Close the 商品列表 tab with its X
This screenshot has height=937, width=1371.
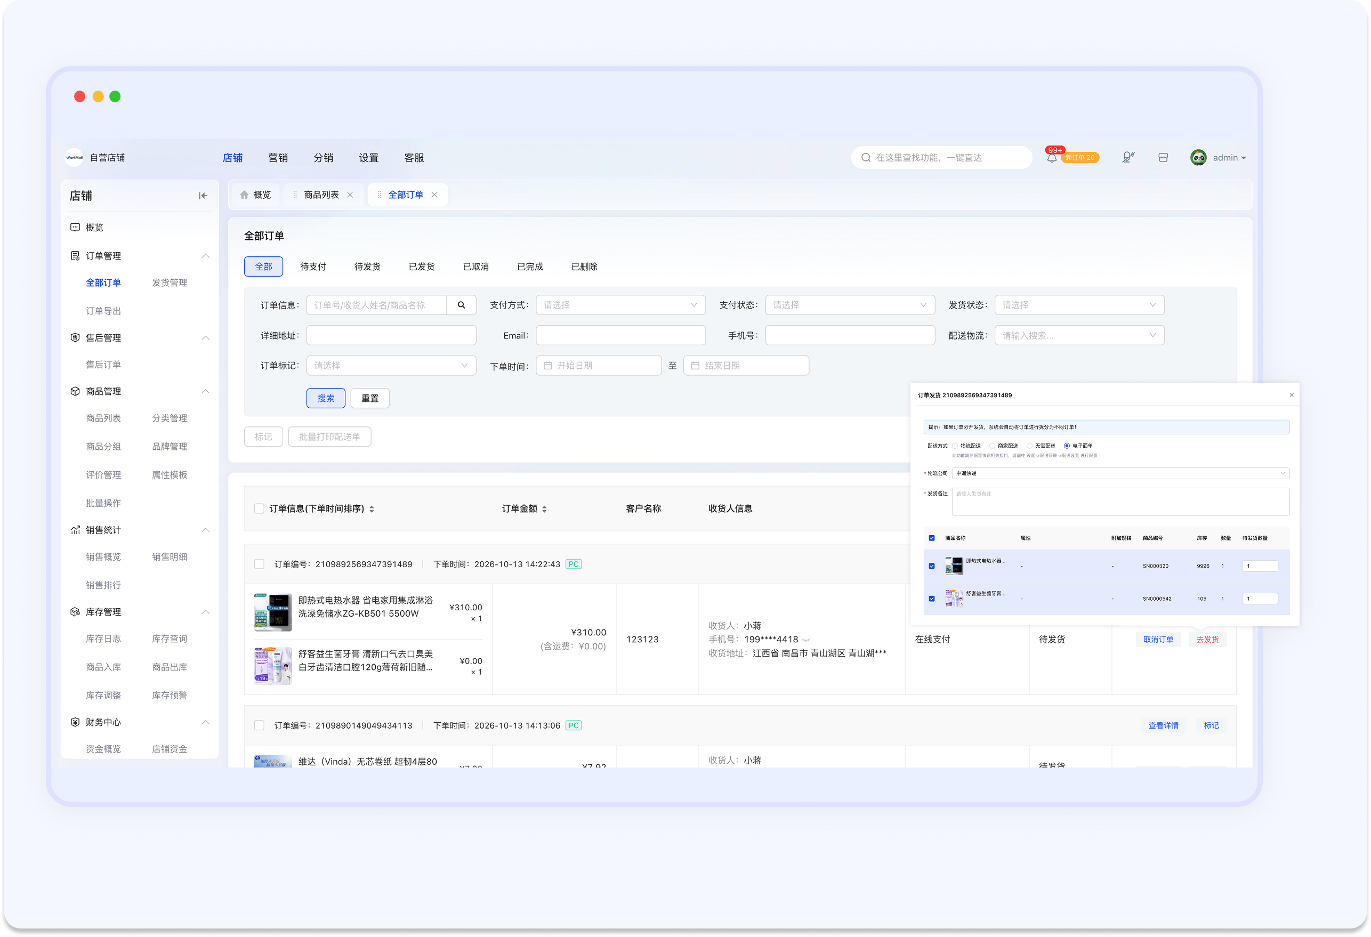pyautogui.click(x=350, y=195)
